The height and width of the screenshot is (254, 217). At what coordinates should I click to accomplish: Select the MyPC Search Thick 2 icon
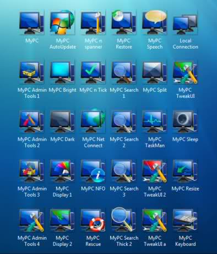tap(123, 219)
